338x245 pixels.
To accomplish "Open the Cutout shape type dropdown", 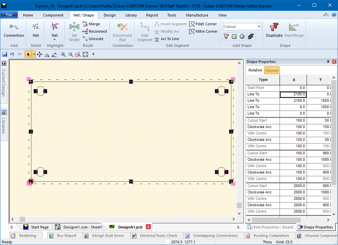I will [259, 27].
